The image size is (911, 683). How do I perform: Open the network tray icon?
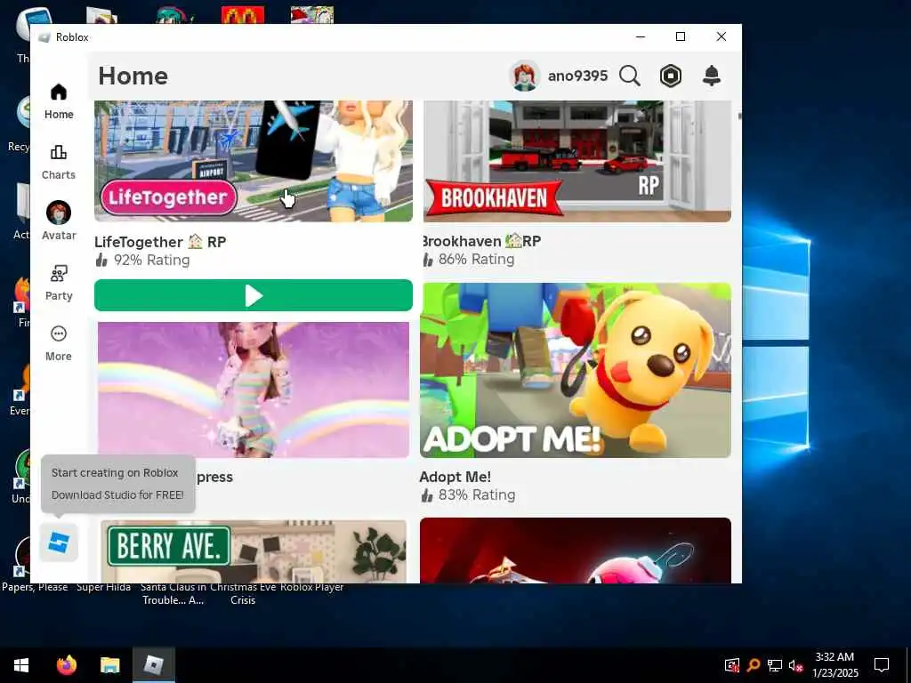coord(775,665)
